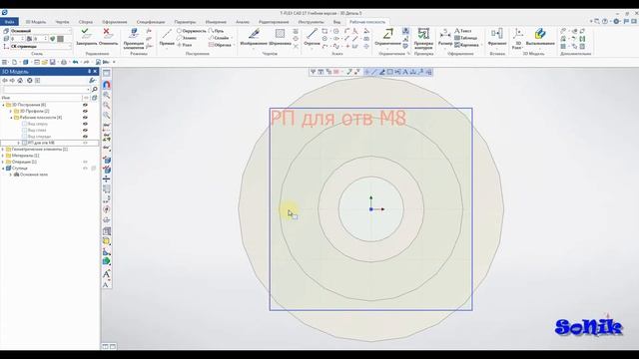Select the Сплайн tool

(220, 38)
